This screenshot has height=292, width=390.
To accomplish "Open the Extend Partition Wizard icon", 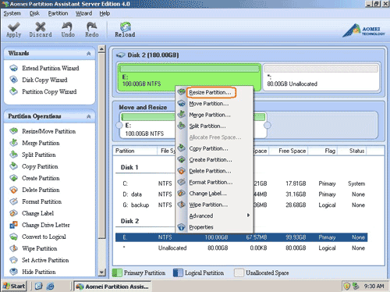I will click(x=13, y=68).
